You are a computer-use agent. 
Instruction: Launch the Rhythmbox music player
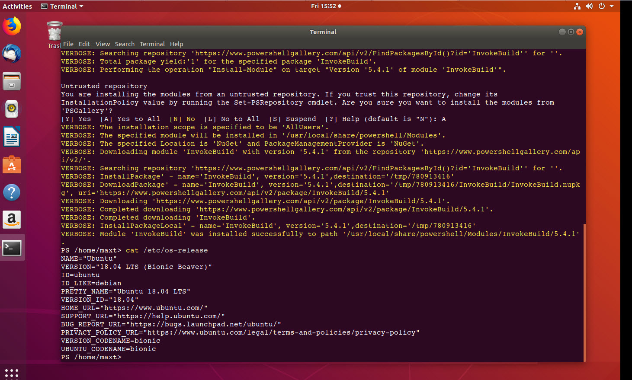[x=12, y=109]
